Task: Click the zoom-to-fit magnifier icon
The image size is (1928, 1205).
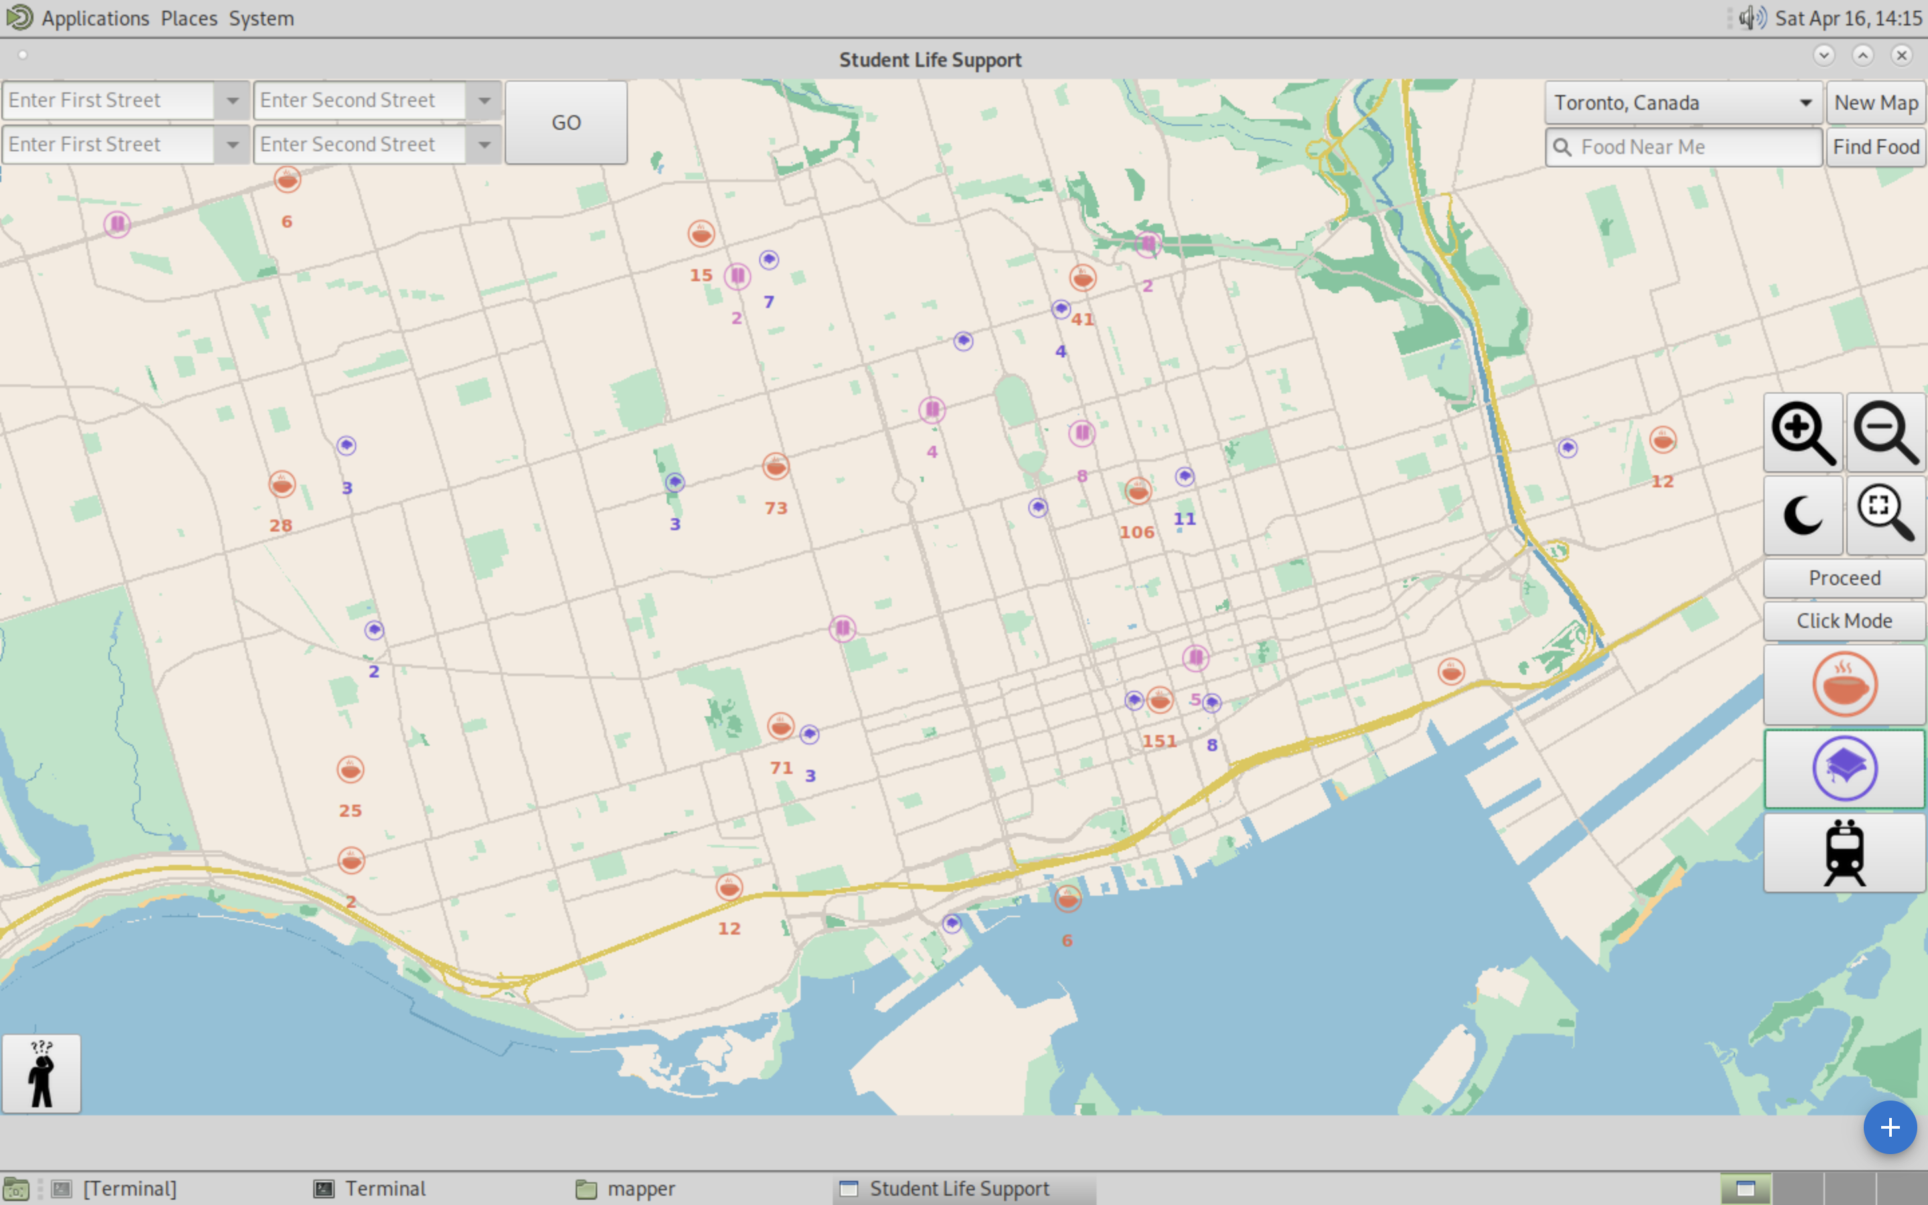Action: pos(1886,515)
